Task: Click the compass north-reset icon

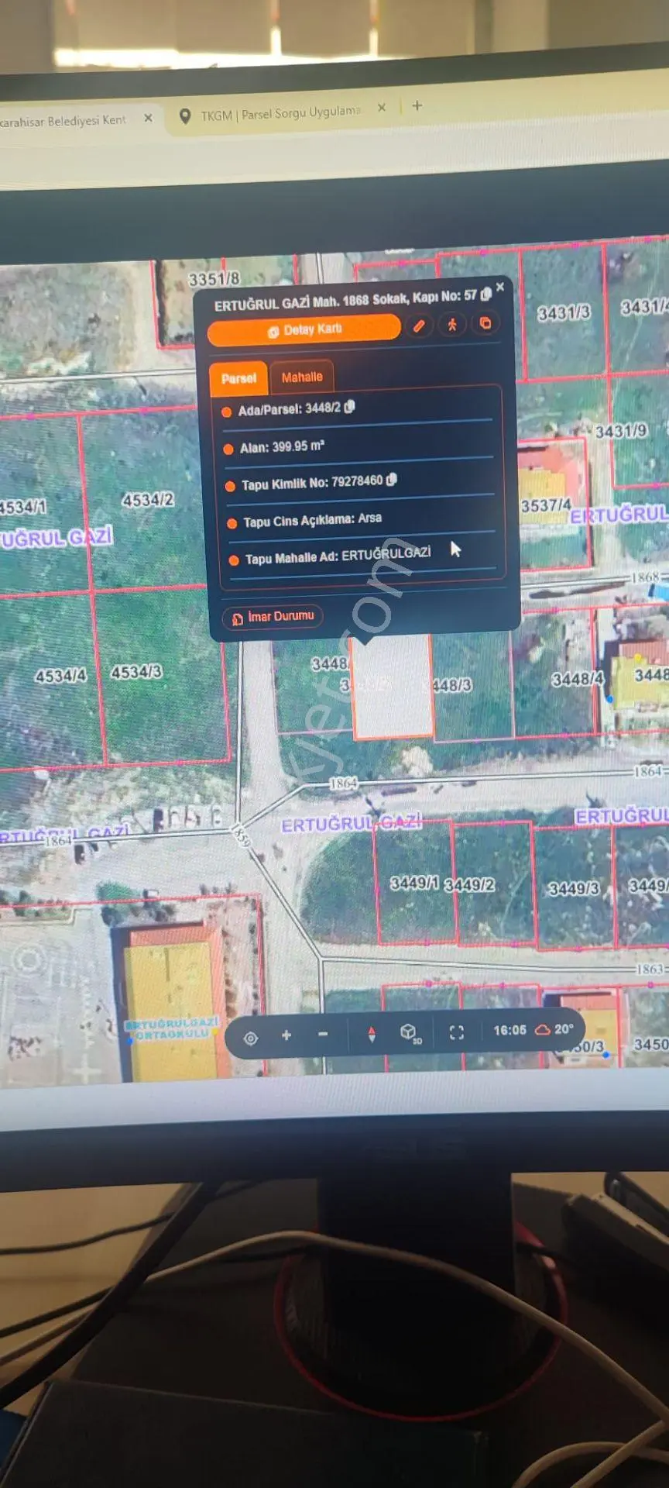Action: tap(372, 1034)
